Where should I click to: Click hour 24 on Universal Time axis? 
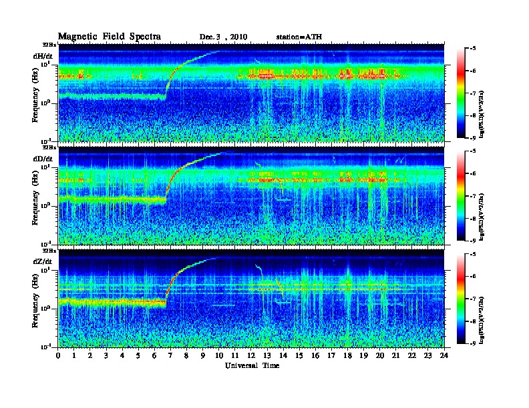tap(444, 355)
